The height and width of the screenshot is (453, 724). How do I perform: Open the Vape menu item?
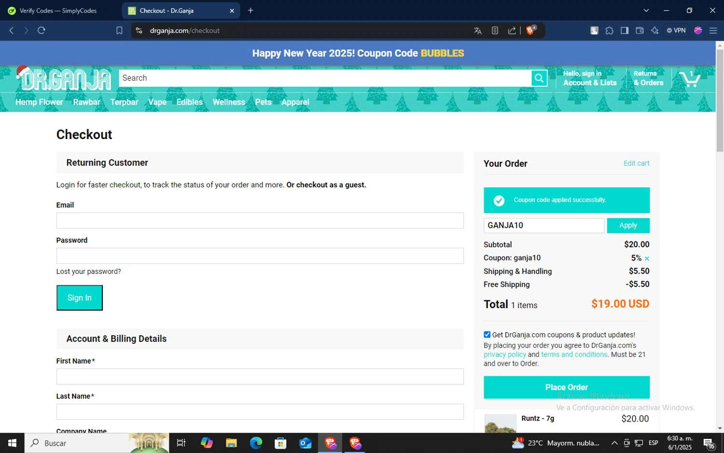(157, 102)
